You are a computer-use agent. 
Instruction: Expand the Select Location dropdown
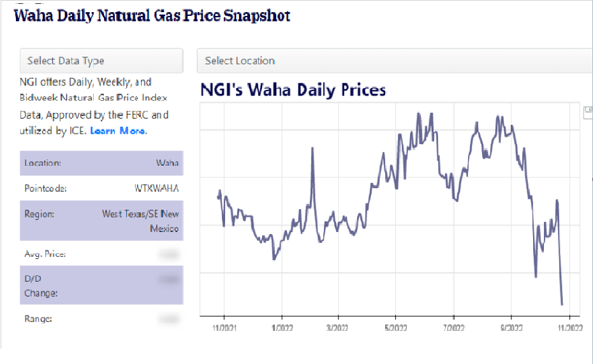[395, 61]
